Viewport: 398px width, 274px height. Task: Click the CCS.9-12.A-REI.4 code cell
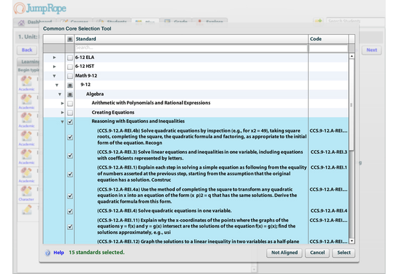329,211
